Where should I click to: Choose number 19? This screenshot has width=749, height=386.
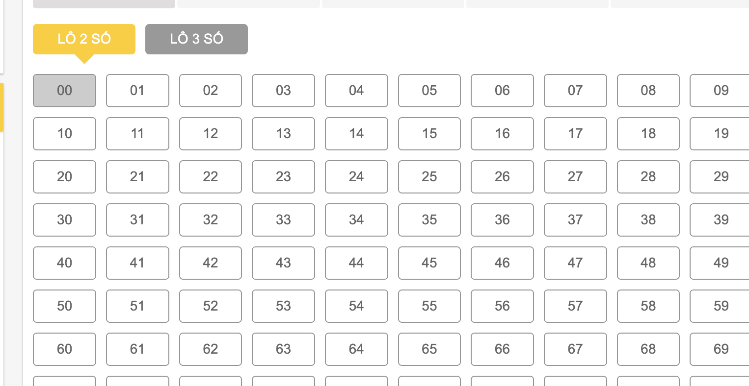[720, 134]
